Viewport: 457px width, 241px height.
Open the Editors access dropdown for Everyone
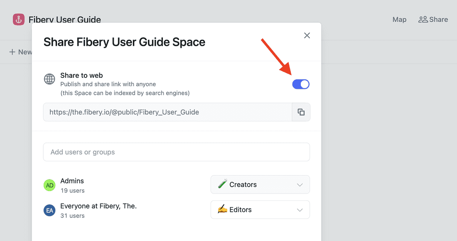[x=260, y=210]
